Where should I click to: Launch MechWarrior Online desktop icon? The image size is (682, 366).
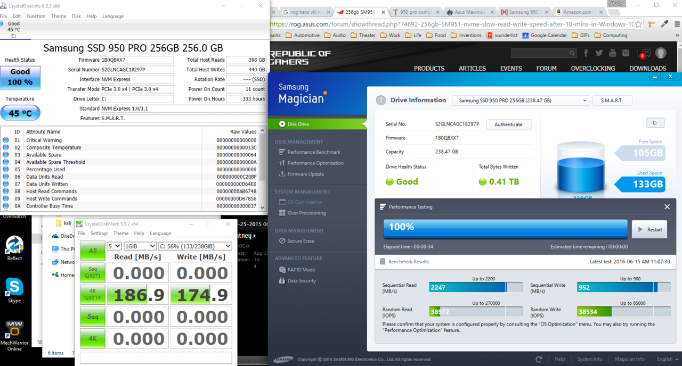(x=14, y=335)
